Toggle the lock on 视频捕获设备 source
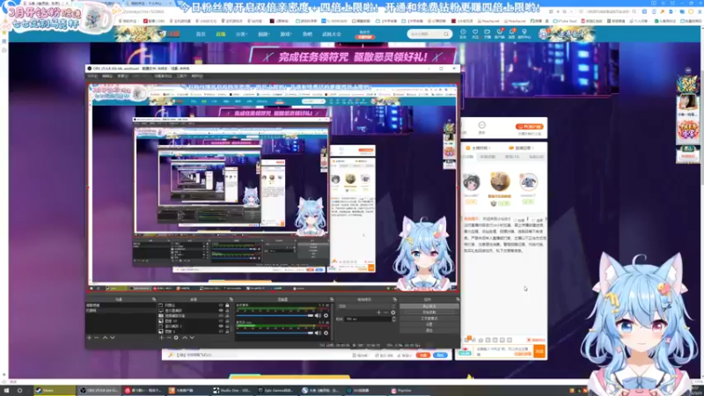 tap(227, 316)
